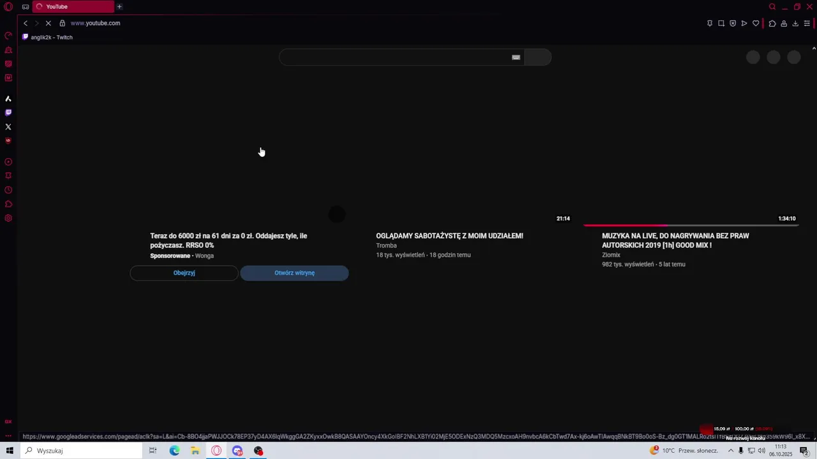This screenshot has width=817, height=459.
Task: Go back to the previous page
Action: pyautogui.click(x=26, y=23)
